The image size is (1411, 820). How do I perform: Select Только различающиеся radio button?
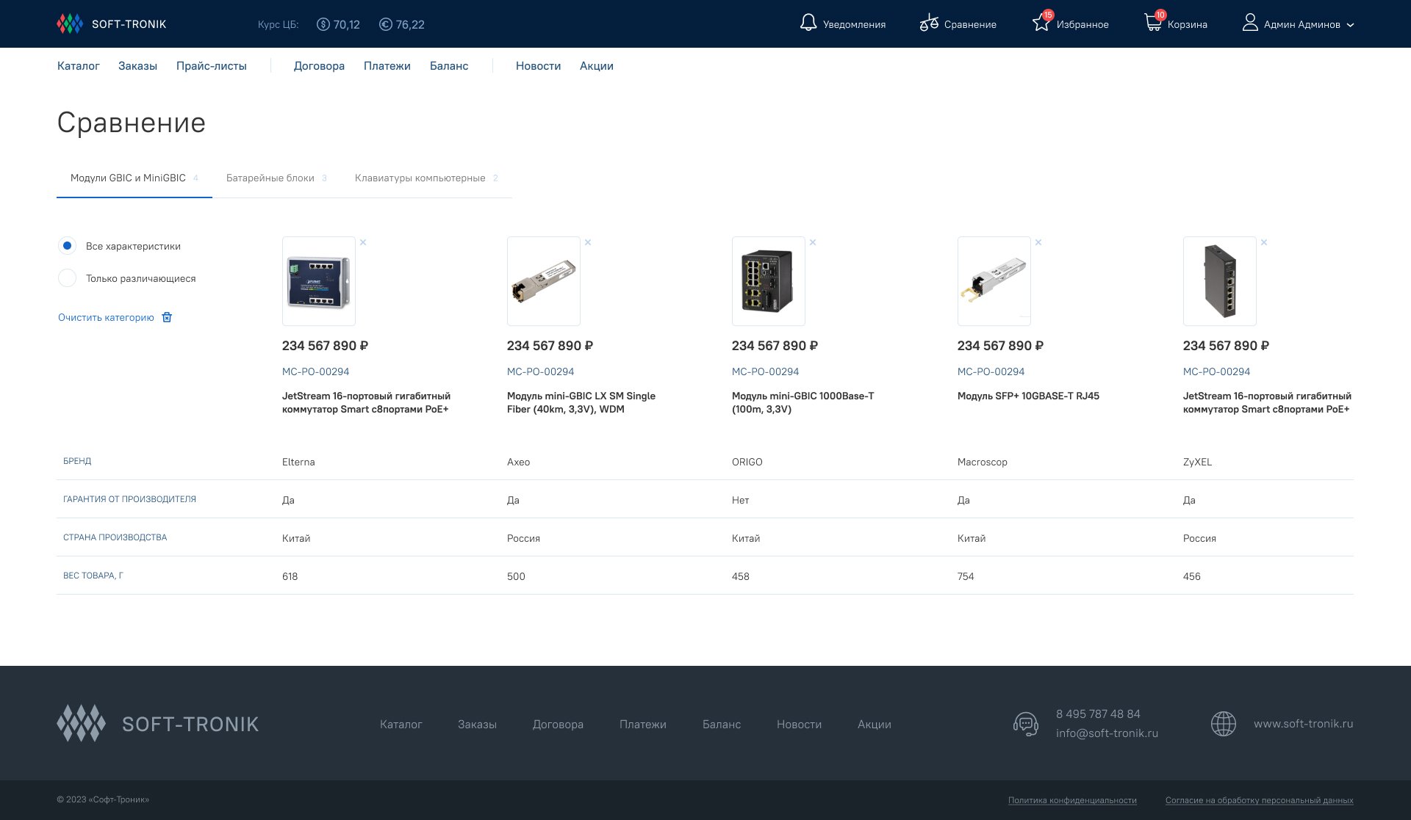pos(67,278)
